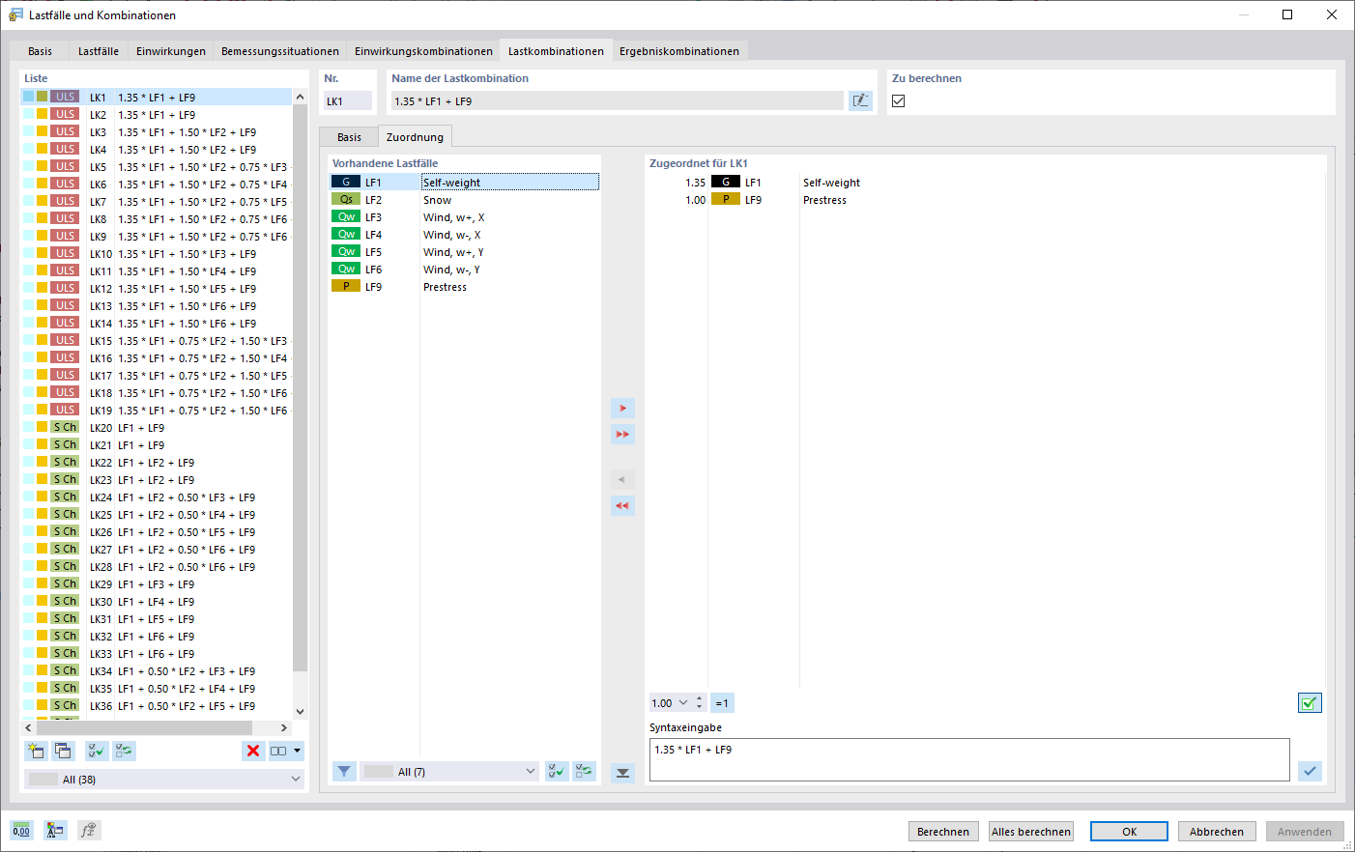Remove selected load case with left arrow
This screenshot has height=852, width=1355.
click(x=622, y=479)
